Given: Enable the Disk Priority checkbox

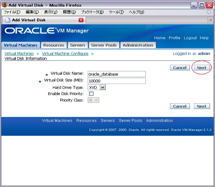Looking at the screenshot, I should coord(91,94).
